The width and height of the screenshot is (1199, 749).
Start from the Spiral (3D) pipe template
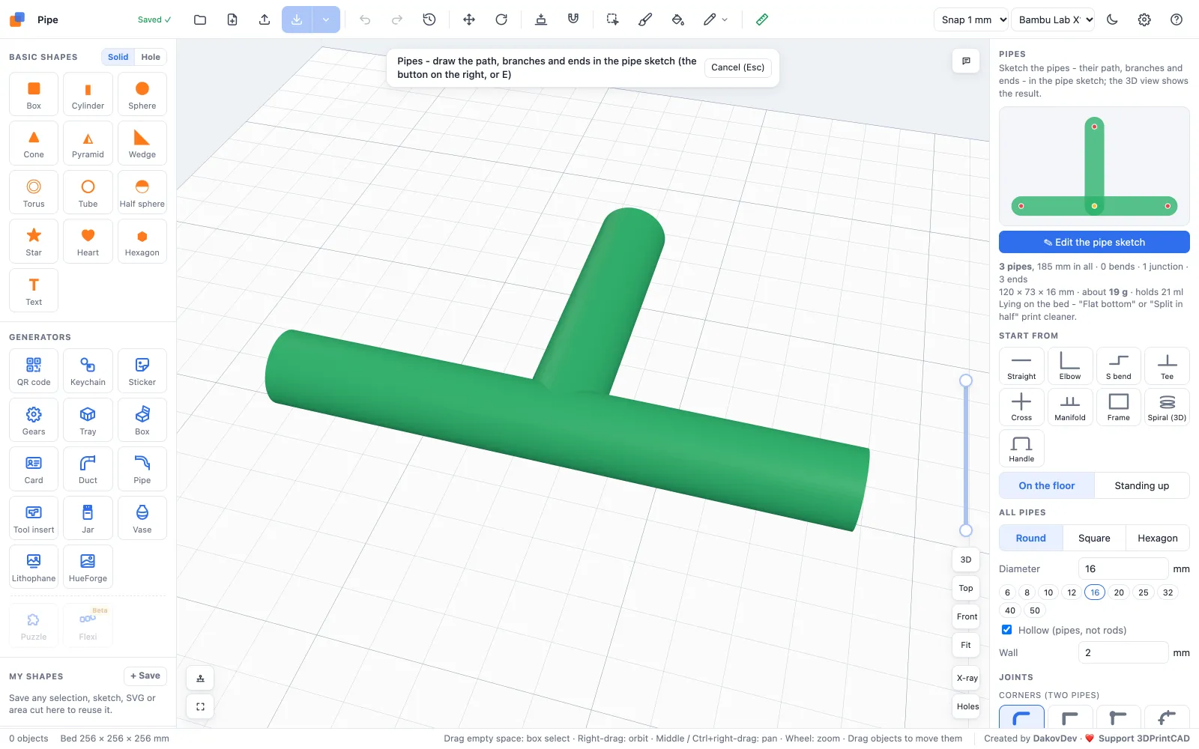(1167, 407)
